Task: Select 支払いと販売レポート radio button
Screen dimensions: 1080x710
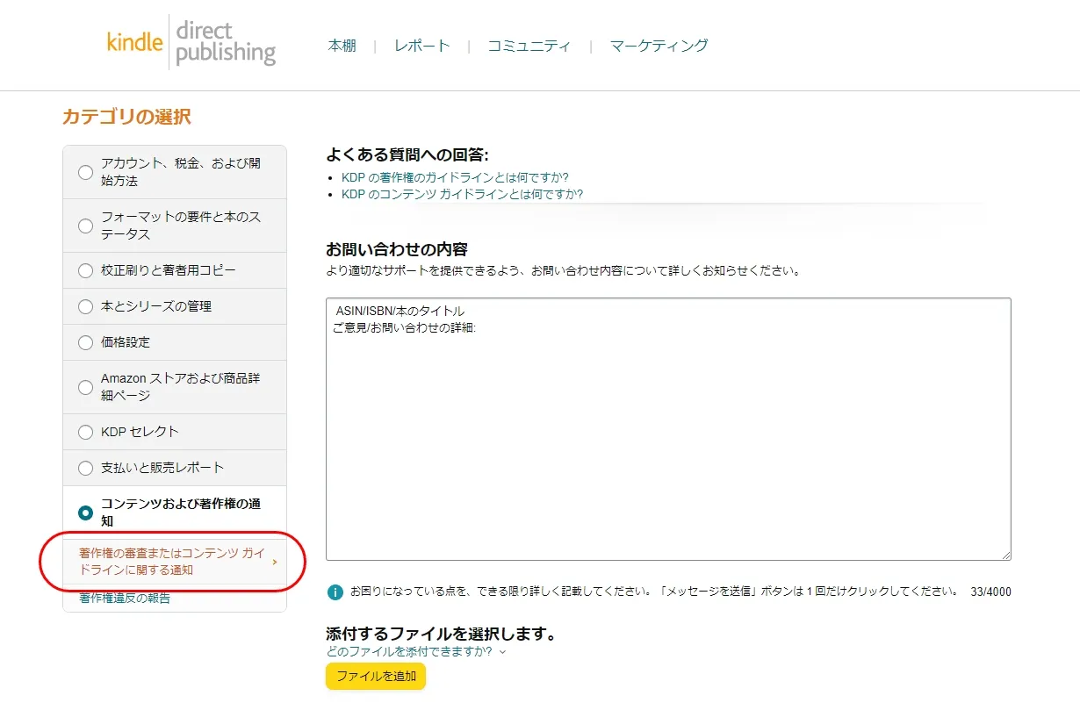Action: (85, 468)
